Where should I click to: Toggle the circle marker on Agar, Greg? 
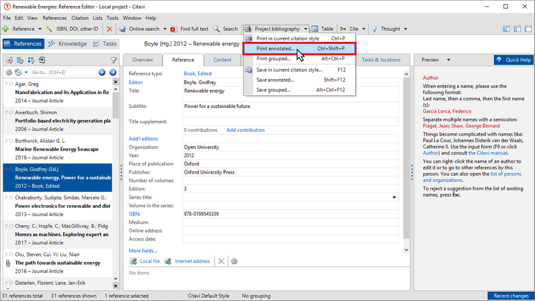12,84
